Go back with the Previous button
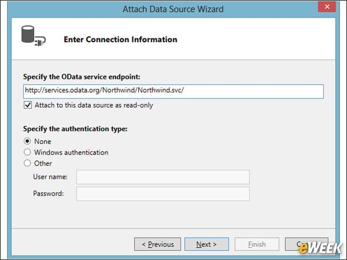The width and height of the screenshot is (347, 260). pyautogui.click(x=158, y=244)
